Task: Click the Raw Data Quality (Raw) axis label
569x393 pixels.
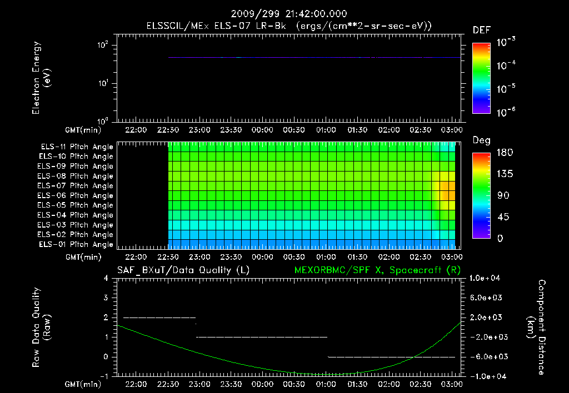Action: coord(41,327)
